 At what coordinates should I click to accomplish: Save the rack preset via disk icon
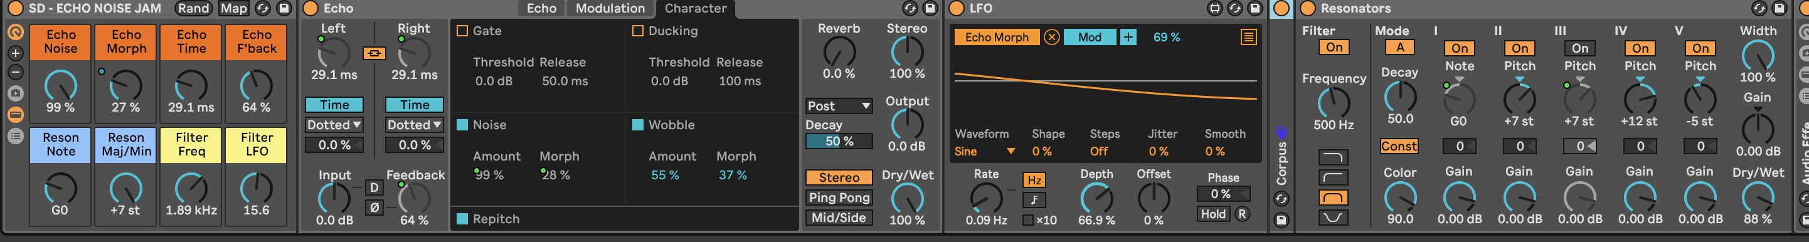click(x=284, y=8)
